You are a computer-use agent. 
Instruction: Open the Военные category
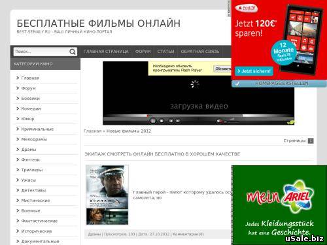point(31,211)
